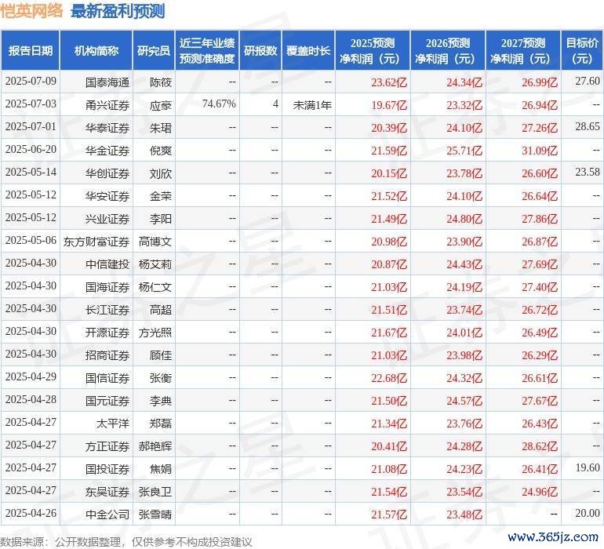Click the 22.68亿 profit value

389,377
